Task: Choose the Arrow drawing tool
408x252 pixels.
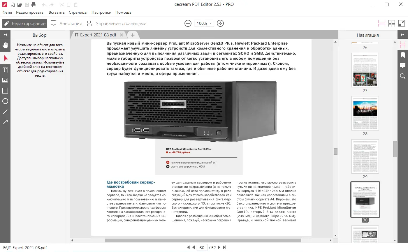Action: coord(5,122)
